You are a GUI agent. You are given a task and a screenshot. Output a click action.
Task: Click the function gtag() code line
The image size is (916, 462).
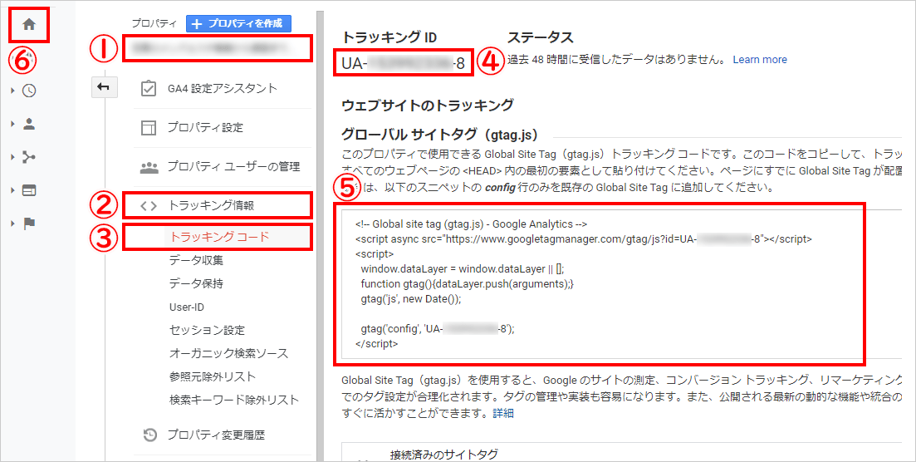[x=468, y=283]
